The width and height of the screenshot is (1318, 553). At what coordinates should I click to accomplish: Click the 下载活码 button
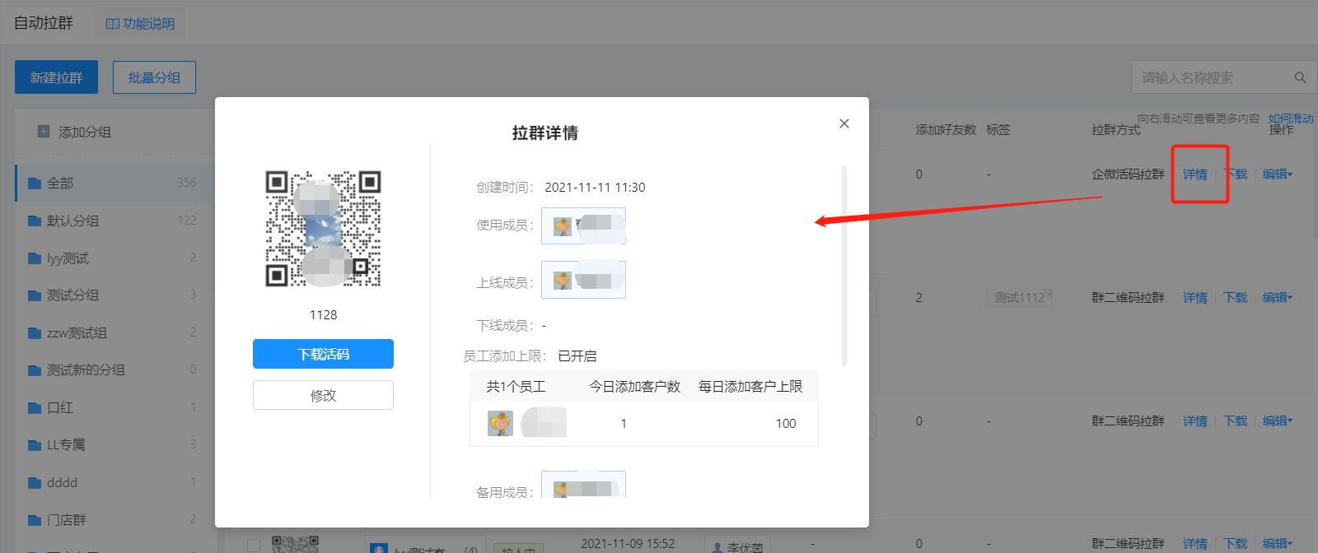coord(323,354)
